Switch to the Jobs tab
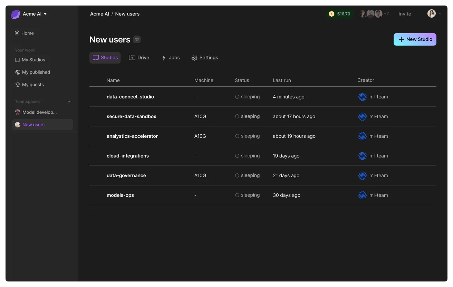This screenshot has height=287, width=453. 171,58
